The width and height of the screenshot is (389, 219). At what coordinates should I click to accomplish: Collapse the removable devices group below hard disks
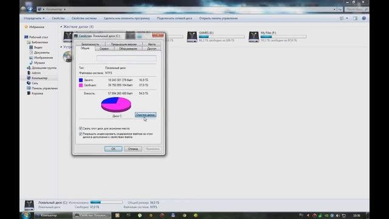click(61, 47)
